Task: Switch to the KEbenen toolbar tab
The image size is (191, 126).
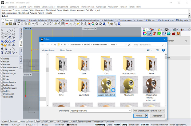Action: 21,20
